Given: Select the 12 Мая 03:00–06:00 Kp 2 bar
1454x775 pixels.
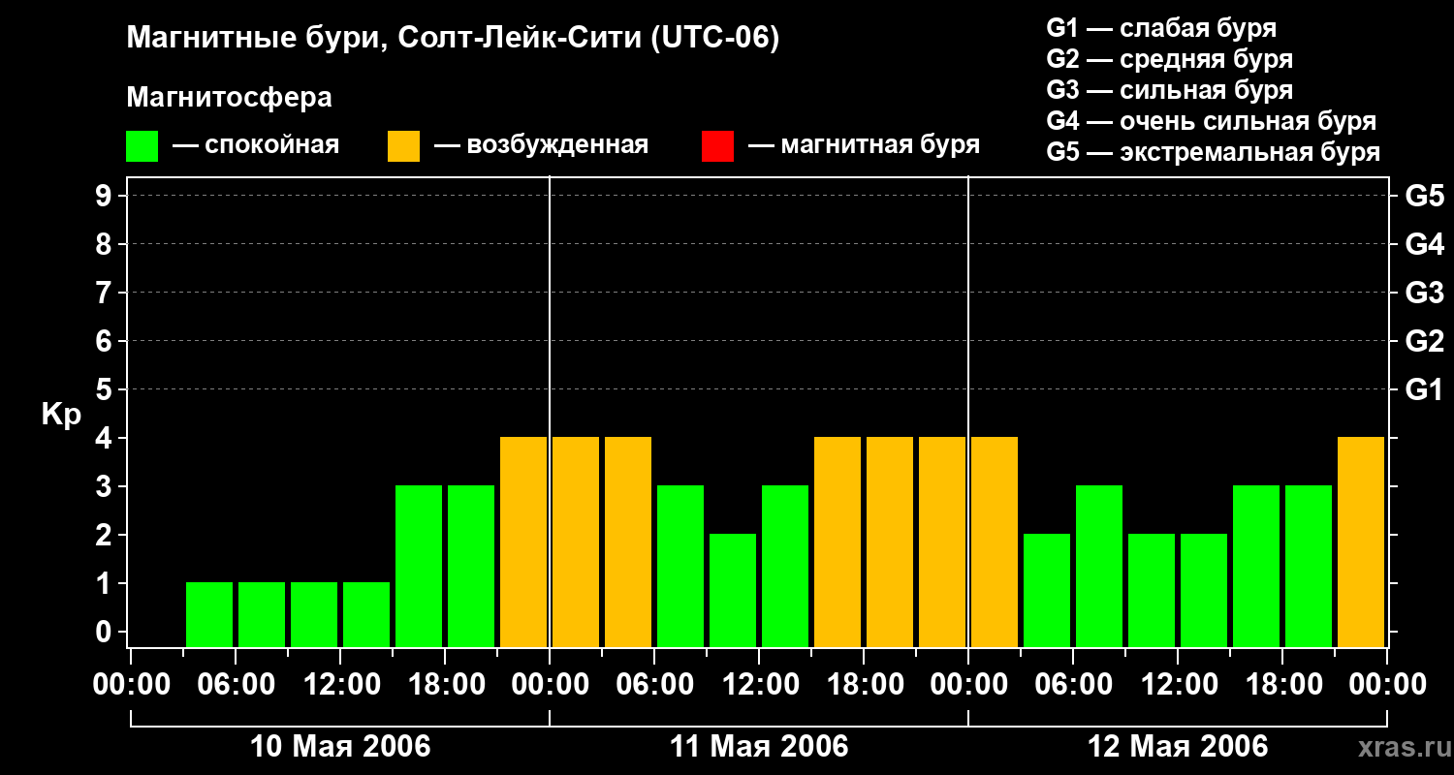Looking at the screenshot, I should click(x=1047, y=590).
